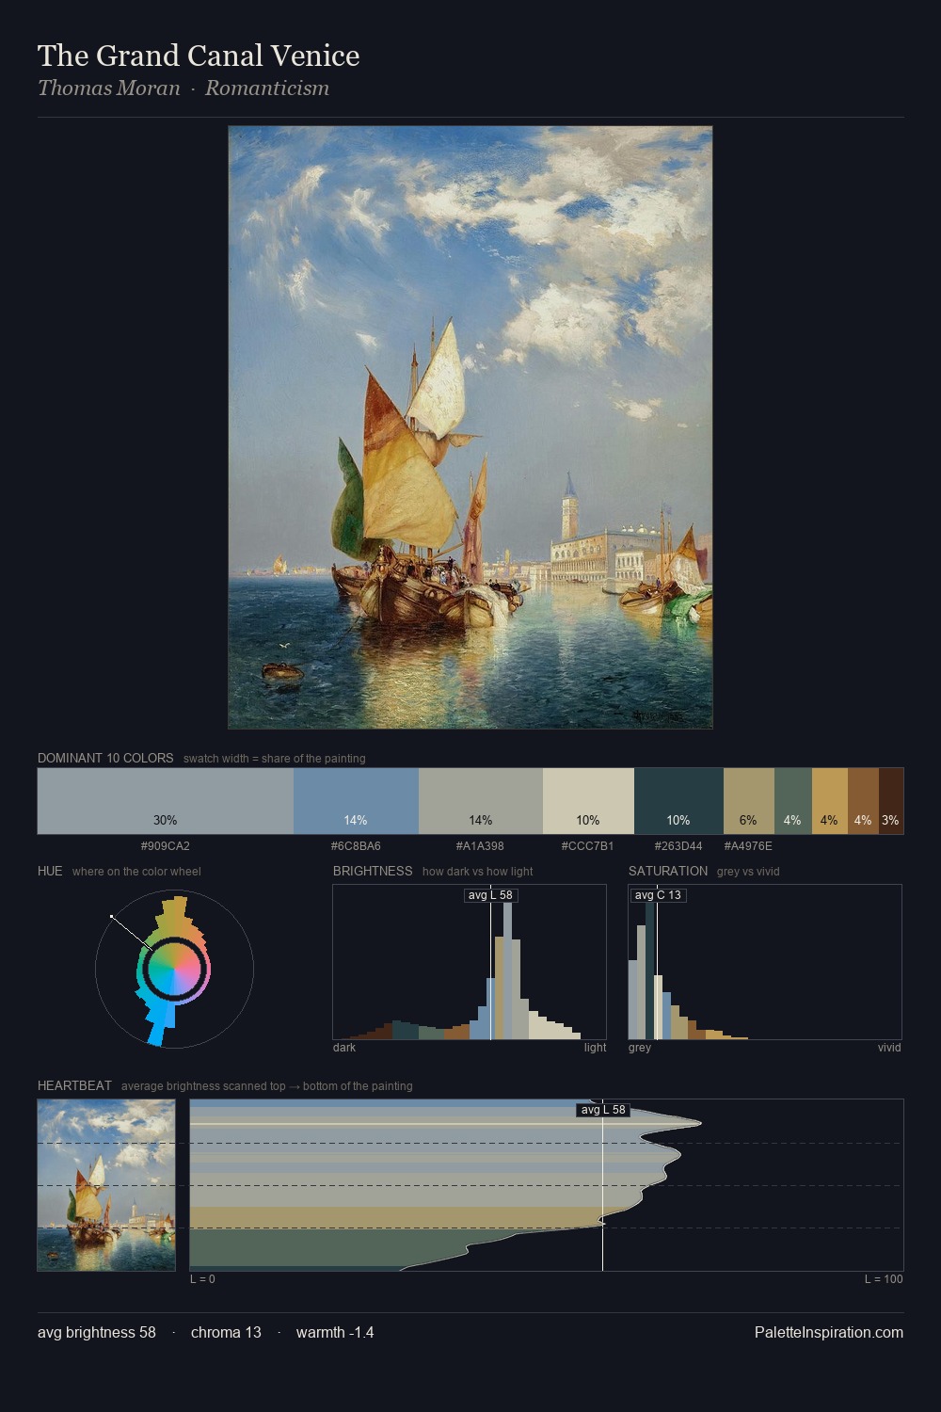This screenshot has height=1412, width=941.
Task: Click the 10% dark teal swatch #263D44
Action: click(x=678, y=801)
